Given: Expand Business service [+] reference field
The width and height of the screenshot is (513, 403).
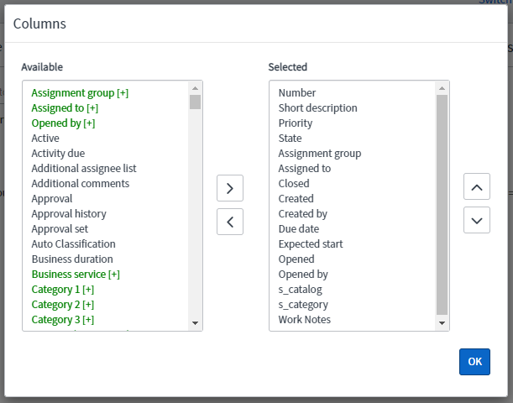Looking at the screenshot, I should click(76, 274).
